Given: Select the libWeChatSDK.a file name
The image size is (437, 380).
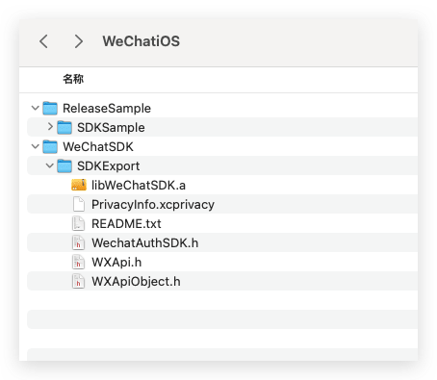Looking at the screenshot, I should (x=139, y=186).
